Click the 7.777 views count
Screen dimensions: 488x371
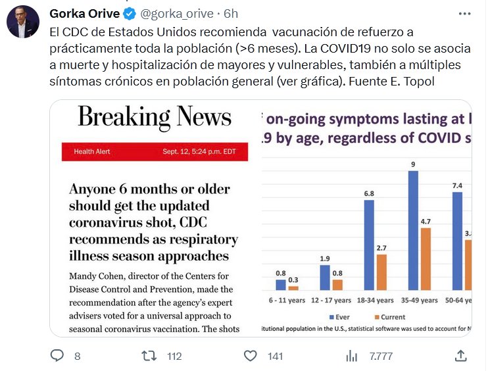tap(381, 356)
